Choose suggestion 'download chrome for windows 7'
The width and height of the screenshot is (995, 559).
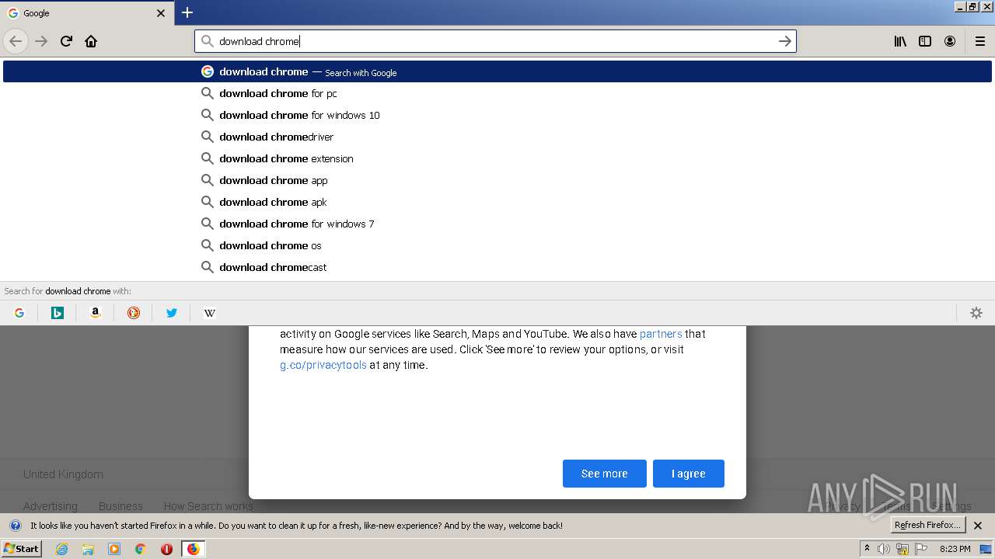click(497, 224)
